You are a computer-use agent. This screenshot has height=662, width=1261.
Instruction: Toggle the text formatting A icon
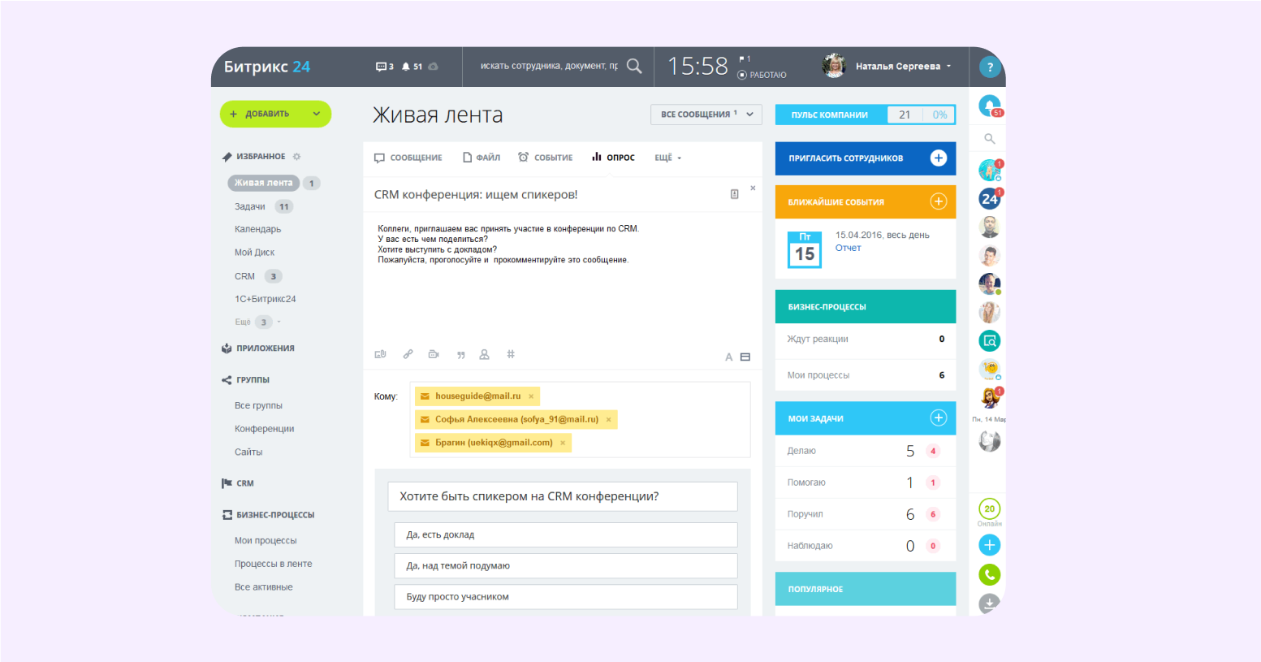(728, 357)
